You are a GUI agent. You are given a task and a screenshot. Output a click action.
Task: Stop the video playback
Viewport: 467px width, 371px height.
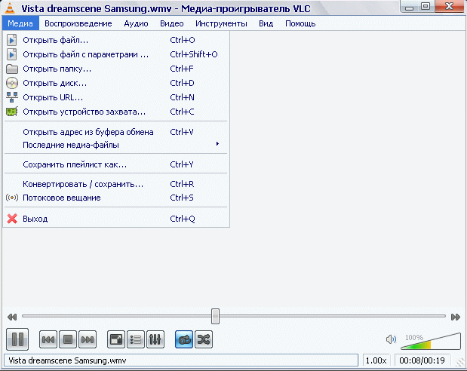click(68, 339)
